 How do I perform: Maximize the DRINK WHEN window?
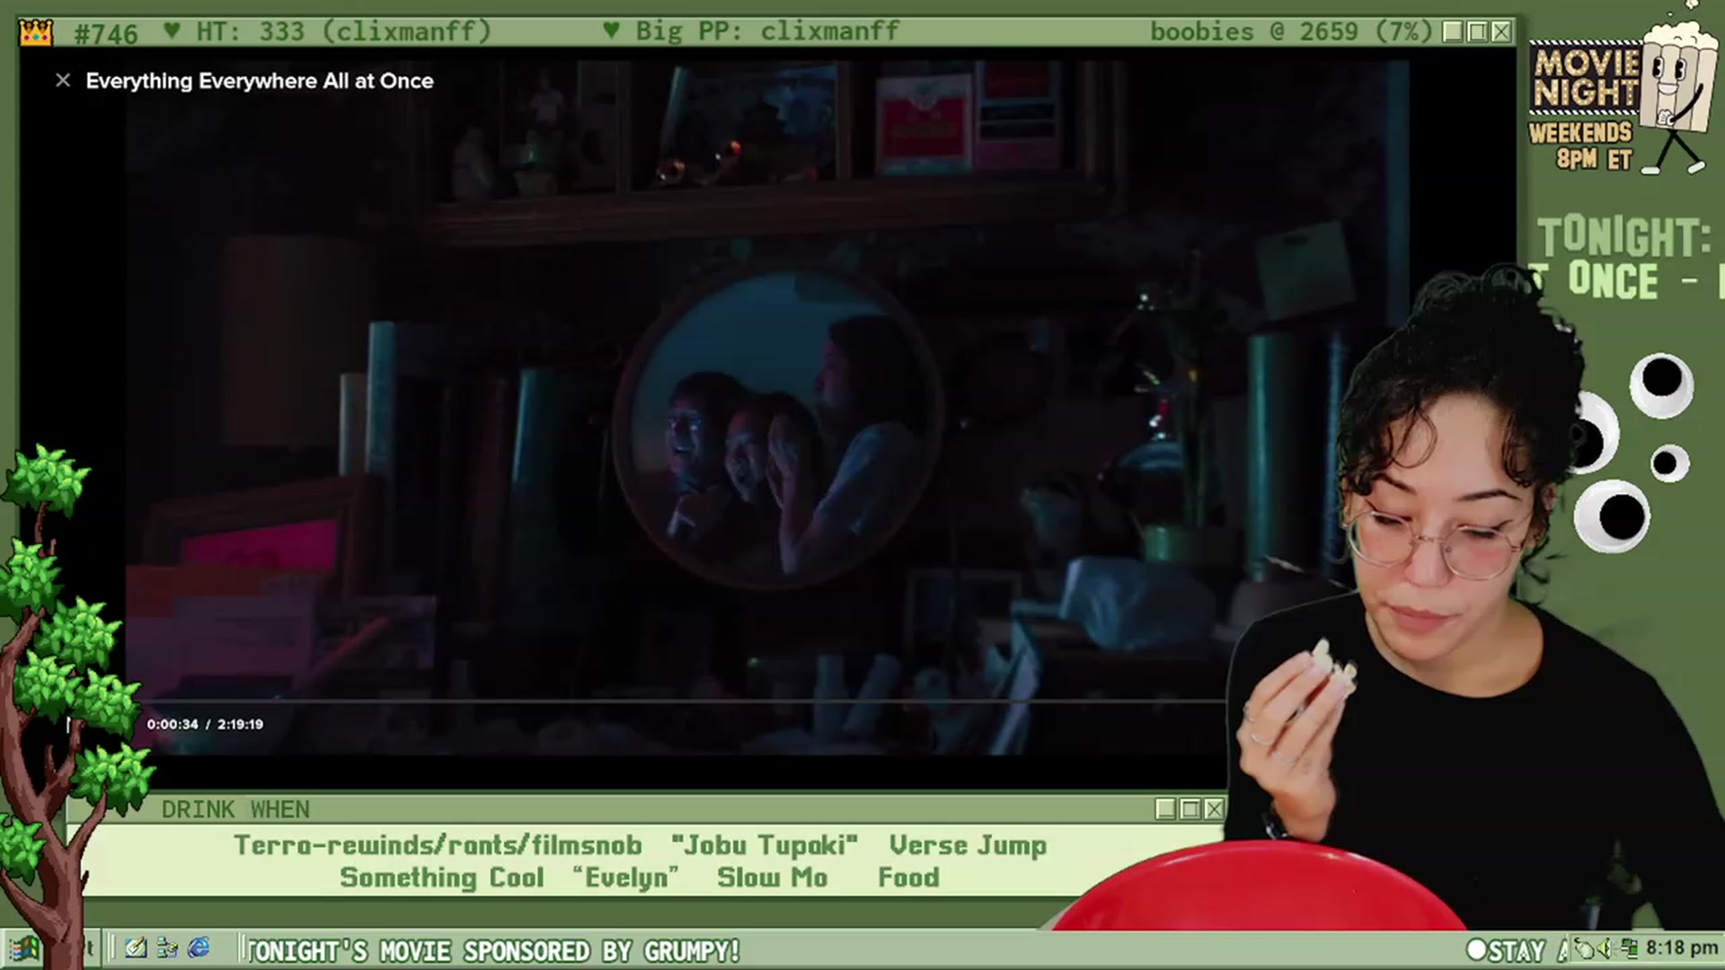click(x=1190, y=809)
